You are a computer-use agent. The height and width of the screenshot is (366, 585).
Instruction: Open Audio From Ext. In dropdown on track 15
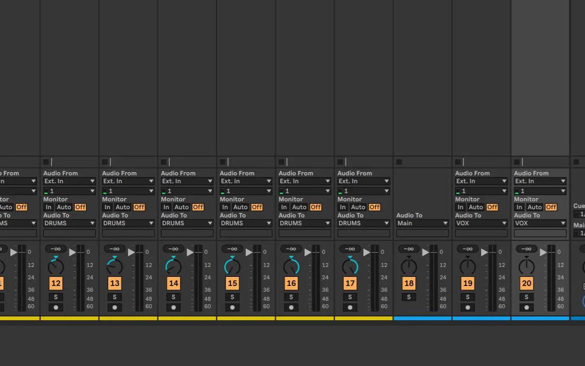coord(246,181)
